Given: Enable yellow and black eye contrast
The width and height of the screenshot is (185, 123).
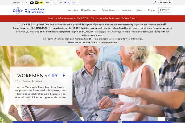Looking at the screenshot, I should [41, 2].
